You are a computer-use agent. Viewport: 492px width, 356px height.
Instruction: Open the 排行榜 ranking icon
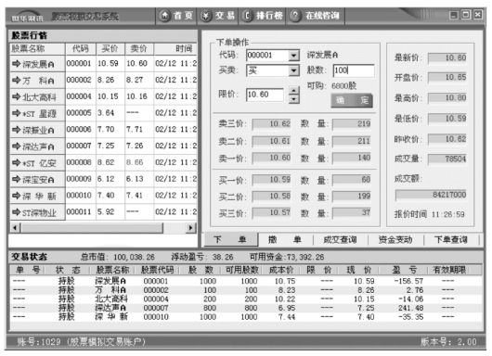tap(247, 16)
